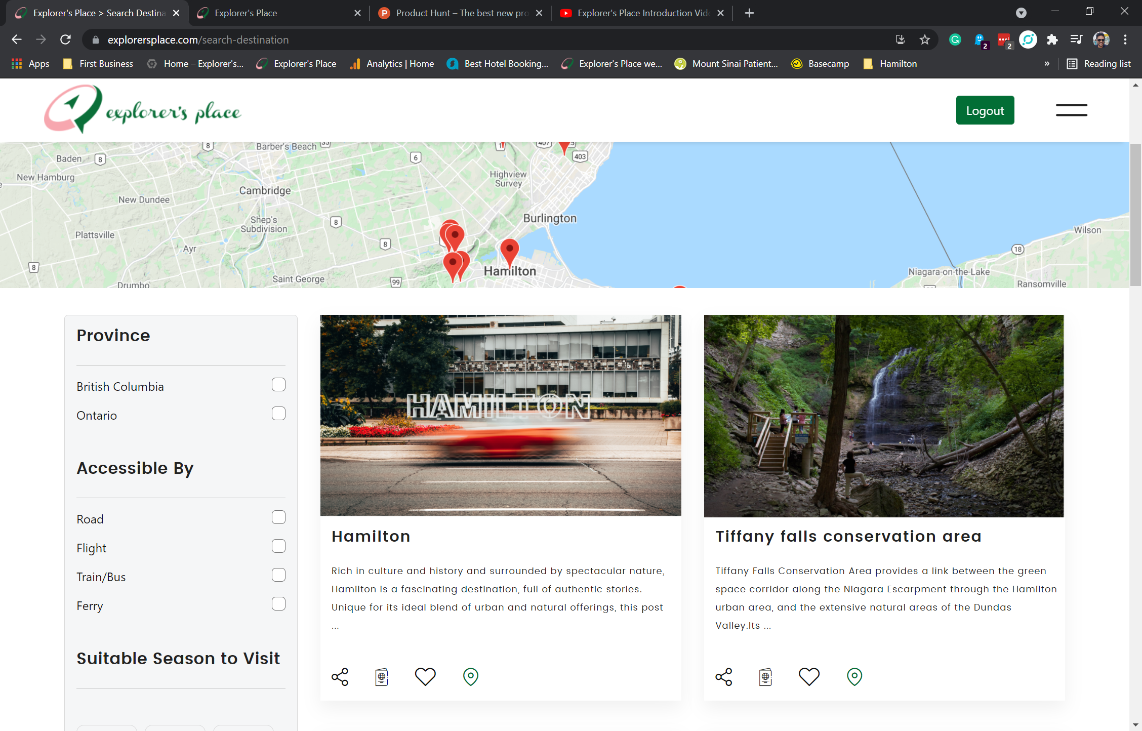Toggle the Train/Bus accessibility checkbox
The height and width of the screenshot is (731, 1142).
pyautogui.click(x=278, y=575)
